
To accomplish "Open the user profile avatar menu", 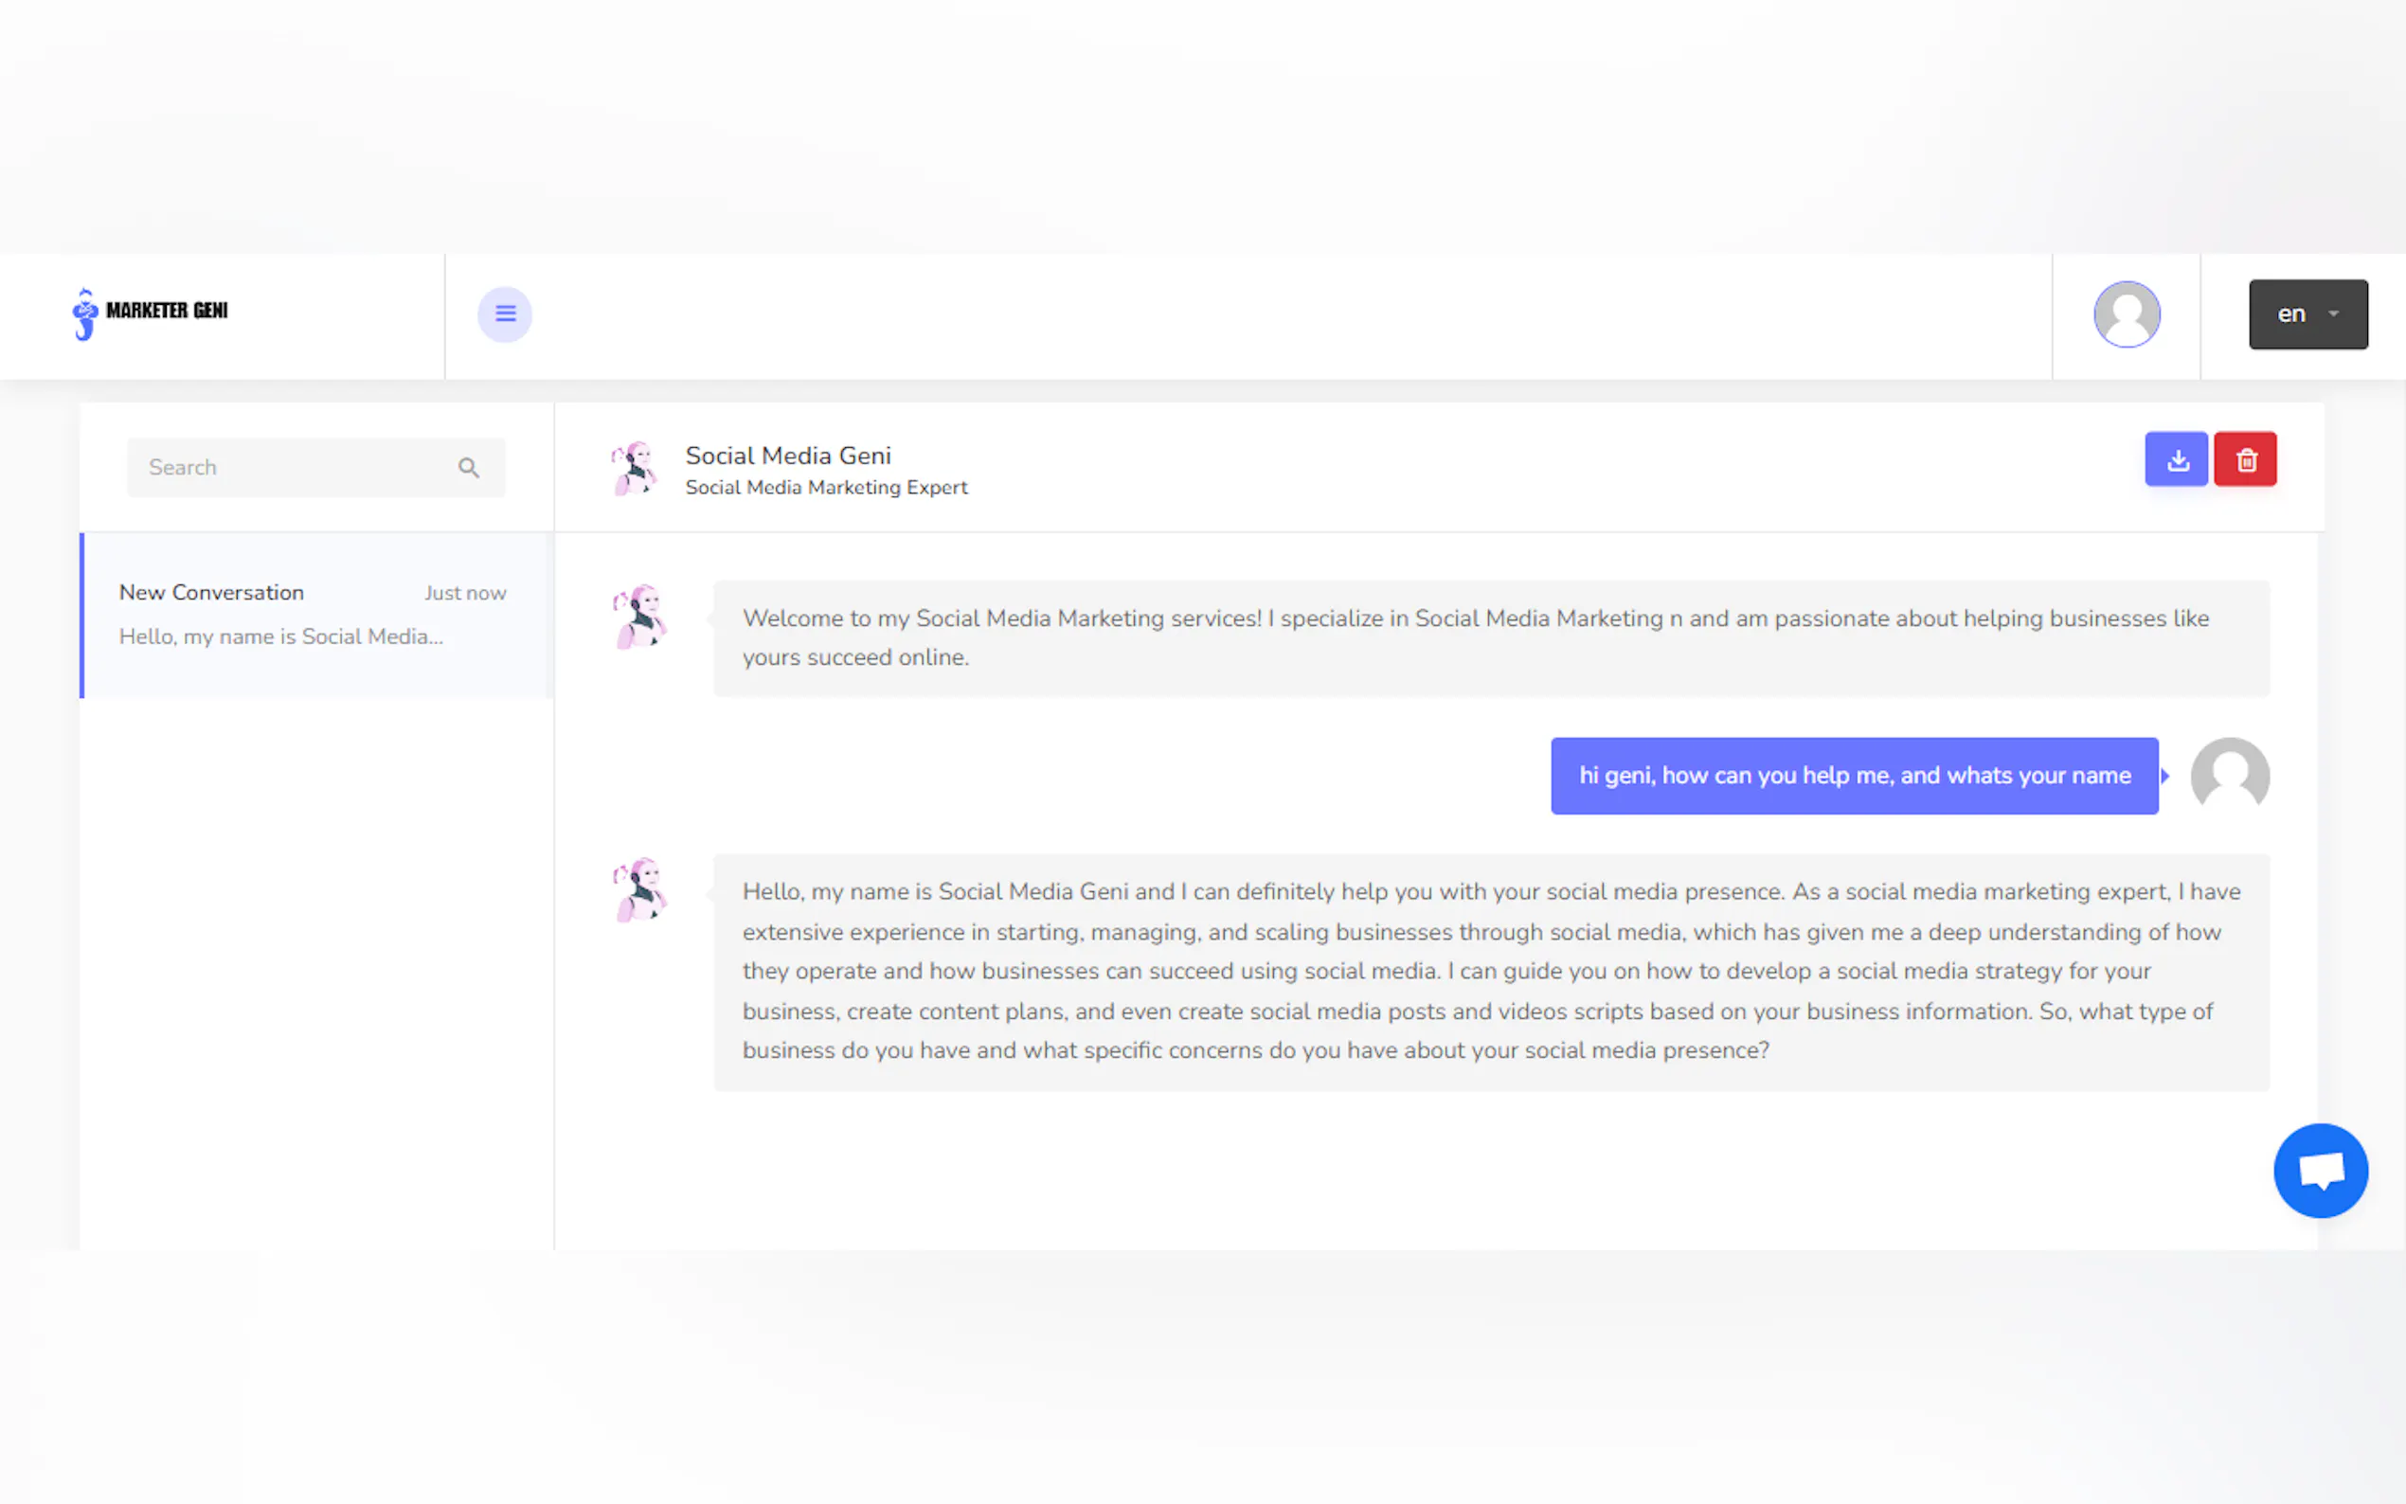I will click(x=2126, y=314).
